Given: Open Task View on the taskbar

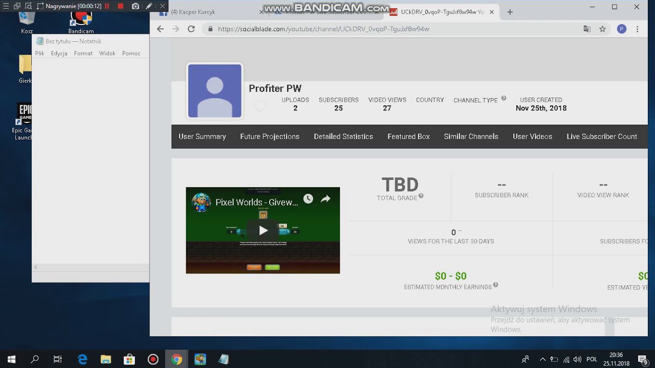Looking at the screenshot, I should coord(58,359).
